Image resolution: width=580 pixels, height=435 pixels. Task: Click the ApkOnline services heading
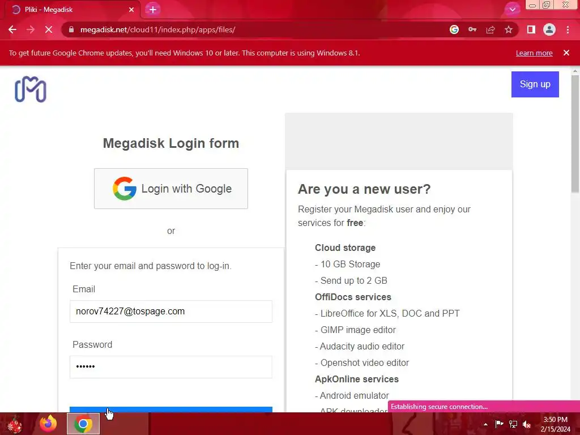click(x=357, y=379)
